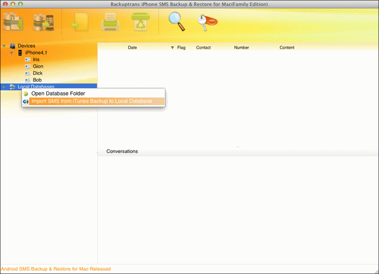Click the export to file toolbar icon
This screenshot has width=379, height=274.
point(80,22)
